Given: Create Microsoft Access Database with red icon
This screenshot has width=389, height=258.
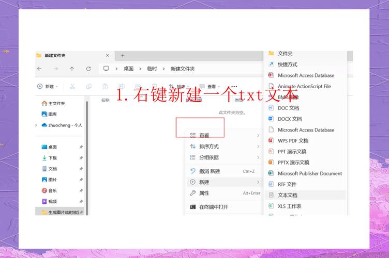Looking at the screenshot, I should click(305, 75).
